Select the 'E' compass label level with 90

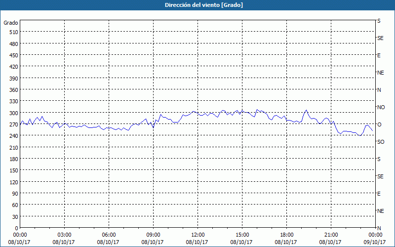tap(379, 194)
